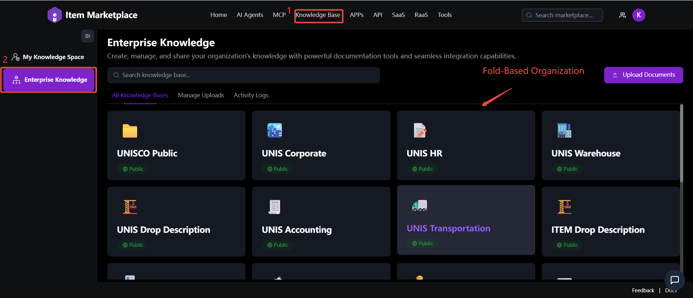Click the ITEM Drop Description crane icon
This screenshot has width=693, height=298.
(565, 207)
